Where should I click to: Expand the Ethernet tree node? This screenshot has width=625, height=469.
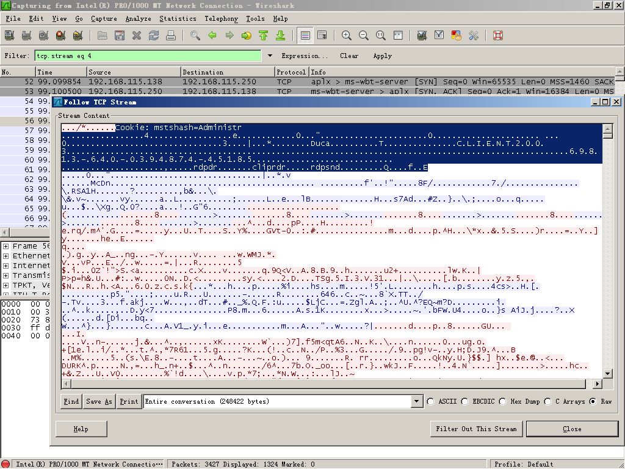pyautogui.click(x=6, y=256)
